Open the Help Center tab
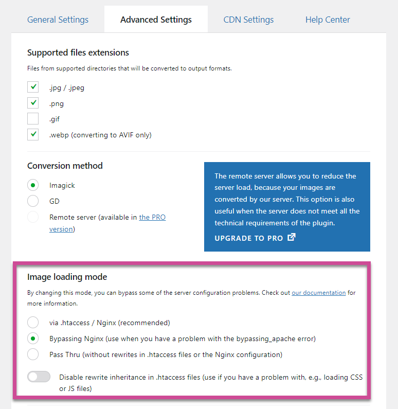 click(x=328, y=20)
